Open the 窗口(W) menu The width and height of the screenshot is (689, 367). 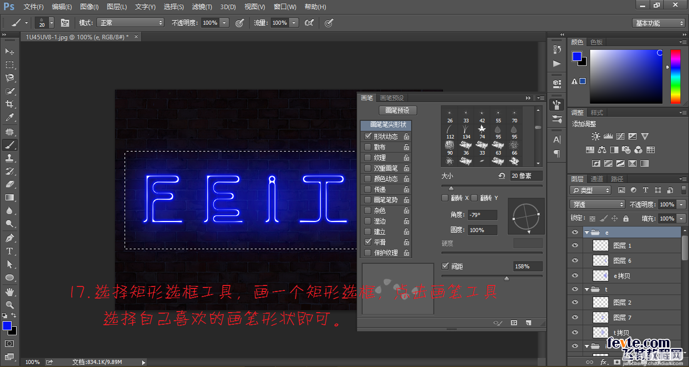[x=285, y=7]
